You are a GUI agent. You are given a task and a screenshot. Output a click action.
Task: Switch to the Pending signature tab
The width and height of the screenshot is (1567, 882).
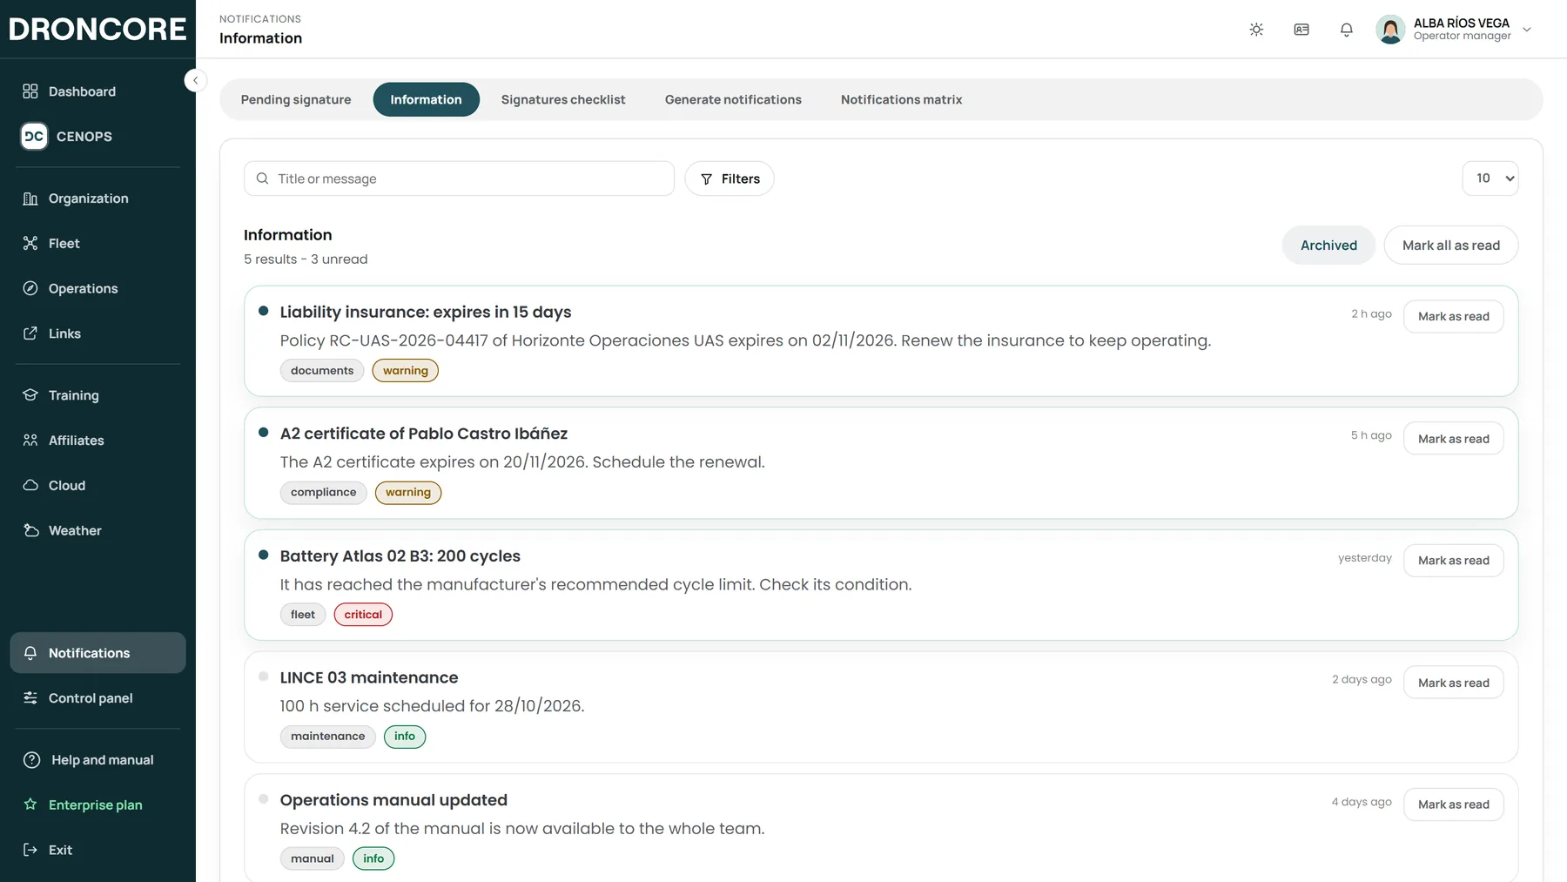pyautogui.click(x=296, y=99)
